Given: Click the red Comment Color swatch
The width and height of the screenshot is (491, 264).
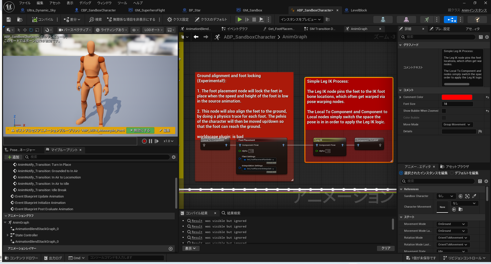Looking at the screenshot, I should pyautogui.click(x=457, y=97).
